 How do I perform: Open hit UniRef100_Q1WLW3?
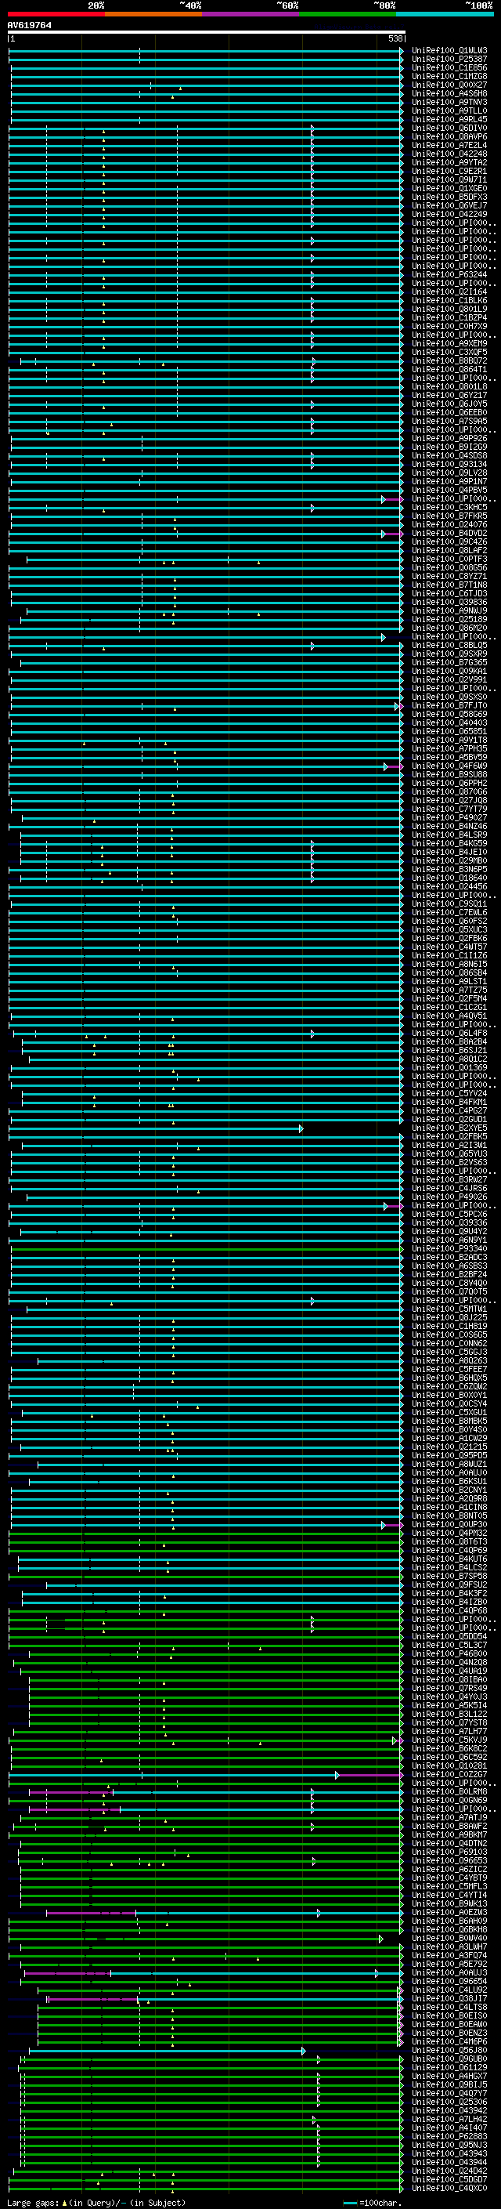pos(449,51)
